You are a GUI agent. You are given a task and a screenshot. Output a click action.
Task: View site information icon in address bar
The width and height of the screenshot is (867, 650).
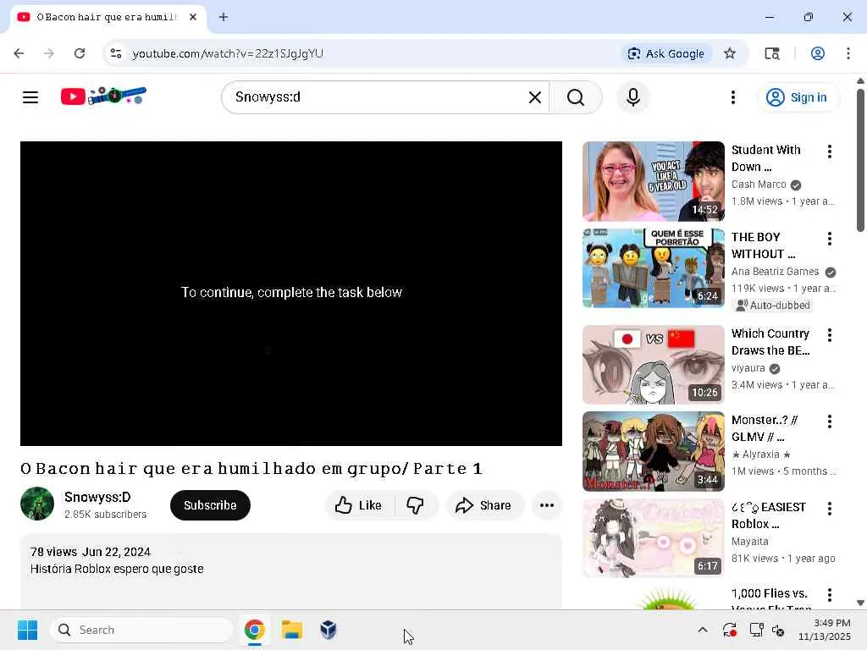pos(115,53)
